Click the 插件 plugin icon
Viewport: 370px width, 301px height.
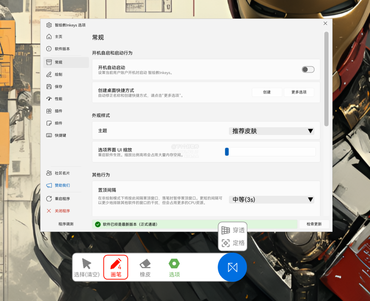point(49,111)
